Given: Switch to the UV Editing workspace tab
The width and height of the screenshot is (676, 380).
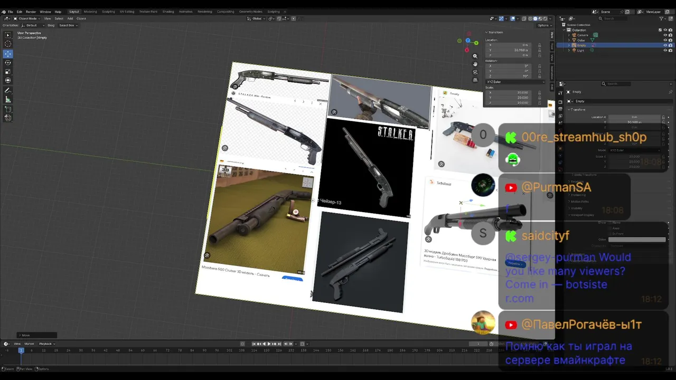Looking at the screenshot, I should point(127,12).
